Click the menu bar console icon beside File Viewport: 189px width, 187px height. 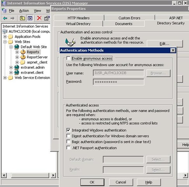click(x=4, y=11)
